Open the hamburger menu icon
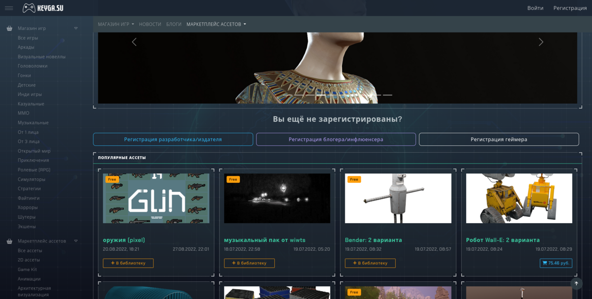Viewport: 592px width, 299px height. click(x=9, y=8)
